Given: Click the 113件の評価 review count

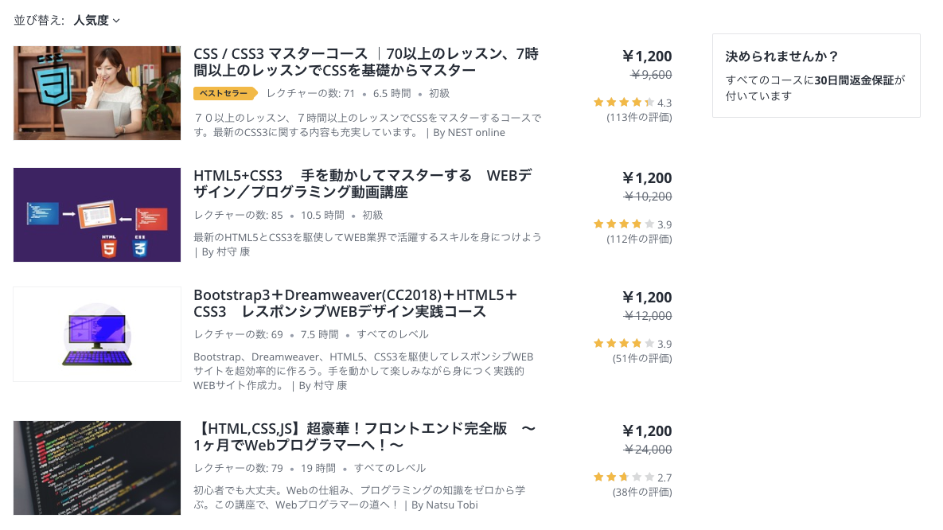Looking at the screenshot, I should (639, 117).
